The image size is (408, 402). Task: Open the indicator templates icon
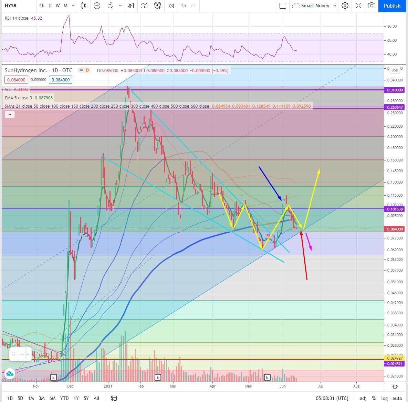(x=144, y=6)
